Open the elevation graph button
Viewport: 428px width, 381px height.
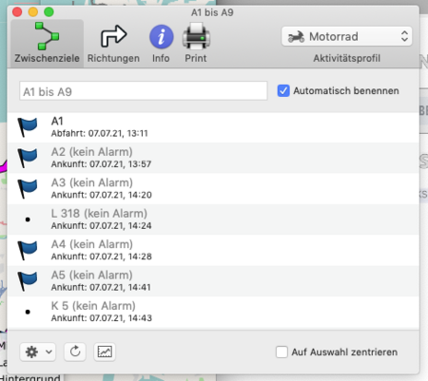105,352
